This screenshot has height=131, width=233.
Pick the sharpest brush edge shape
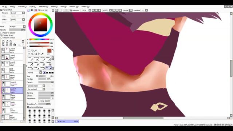(44, 73)
